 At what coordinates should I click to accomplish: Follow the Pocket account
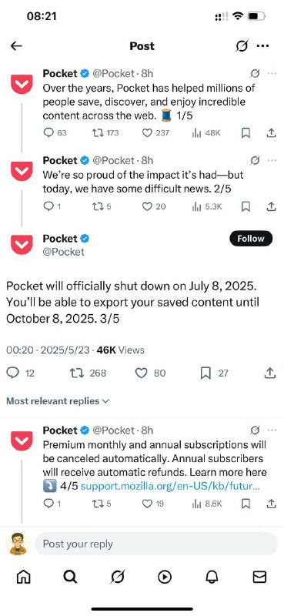[x=251, y=239]
